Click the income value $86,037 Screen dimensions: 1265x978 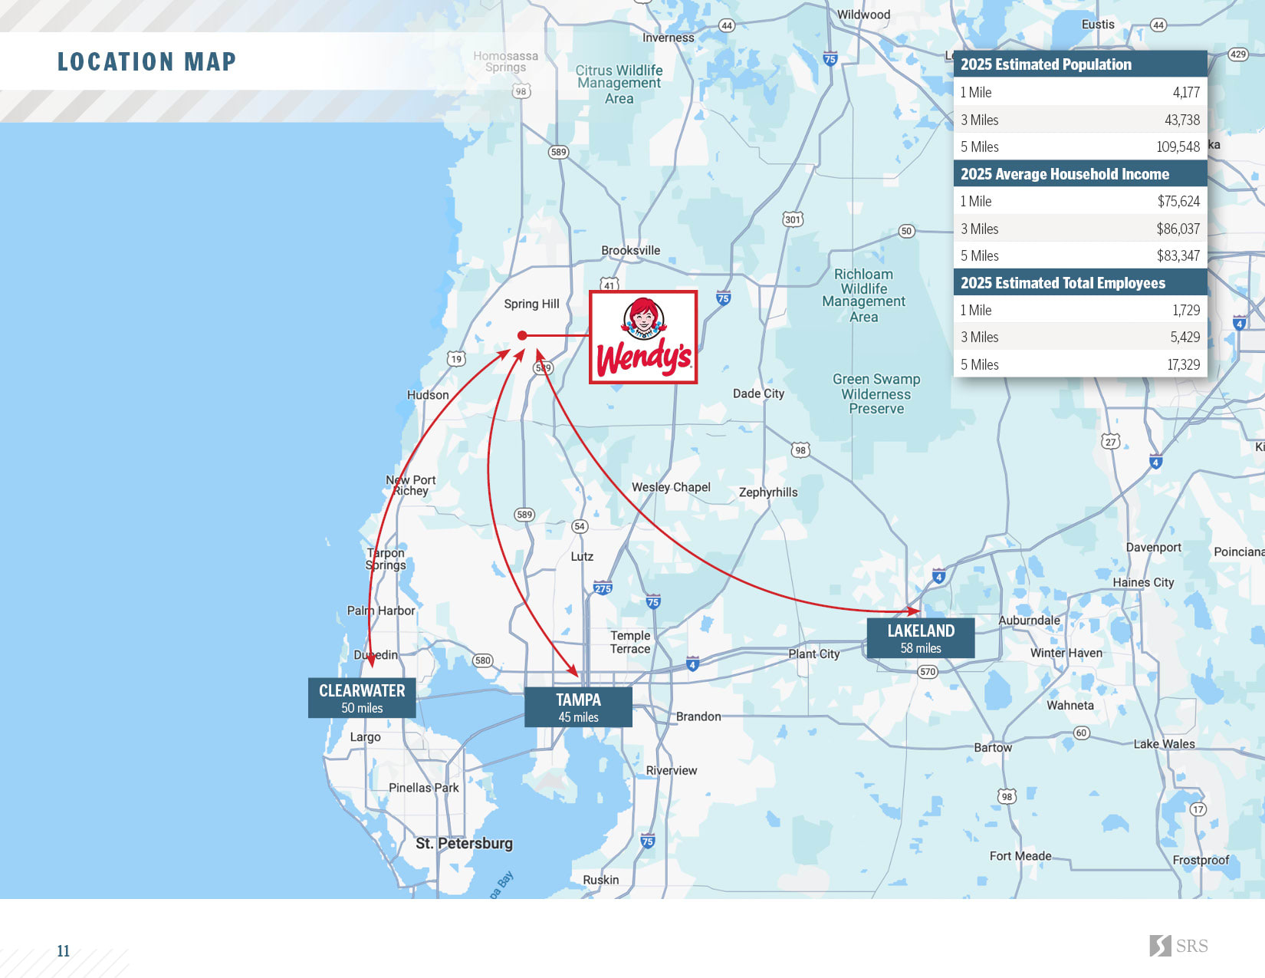click(x=1178, y=229)
